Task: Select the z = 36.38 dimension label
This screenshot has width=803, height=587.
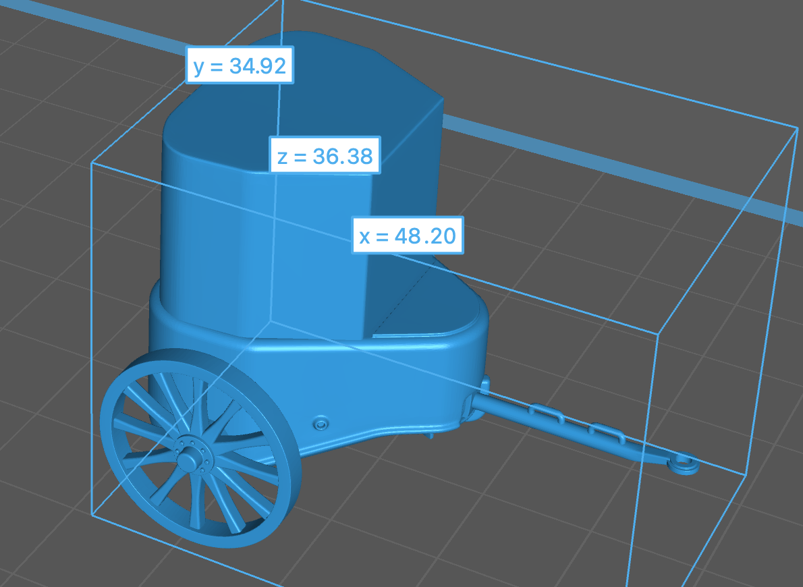Action: pos(324,157)
